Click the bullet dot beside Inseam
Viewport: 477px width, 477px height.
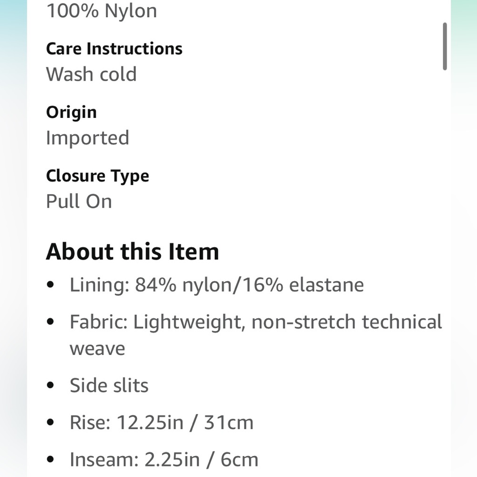click(x=51, y=459)
